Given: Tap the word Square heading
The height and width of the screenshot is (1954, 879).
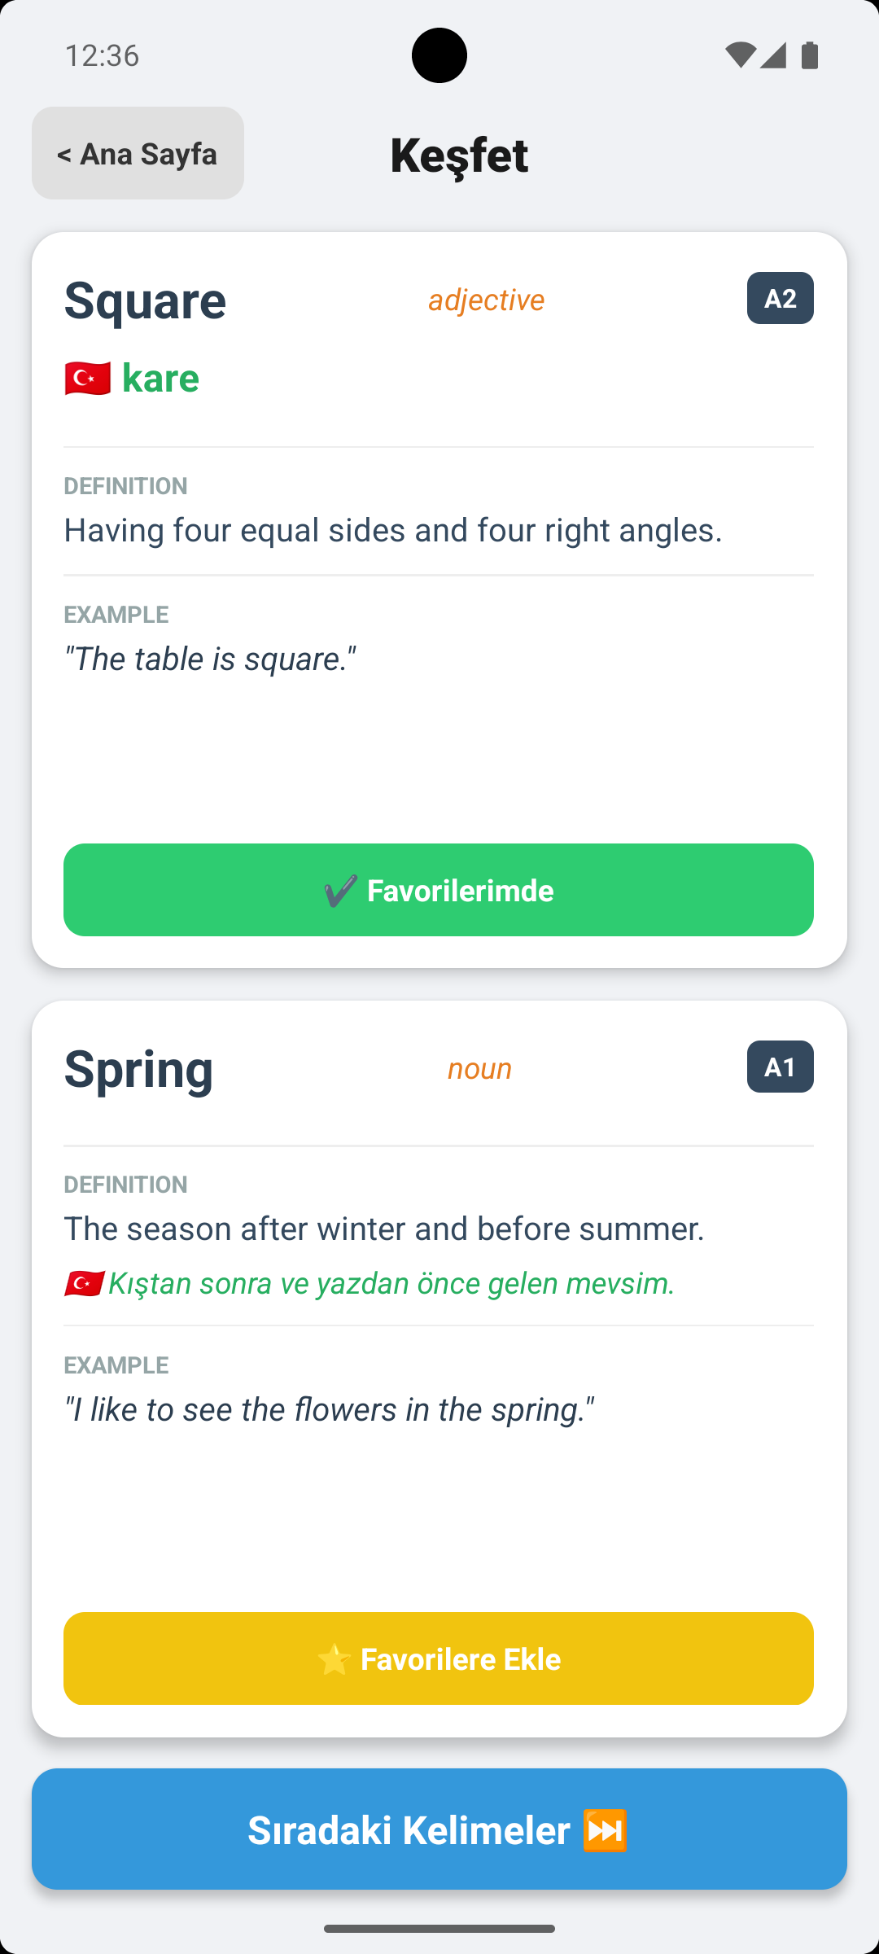Looking at the screenshot, I should 146,300.
